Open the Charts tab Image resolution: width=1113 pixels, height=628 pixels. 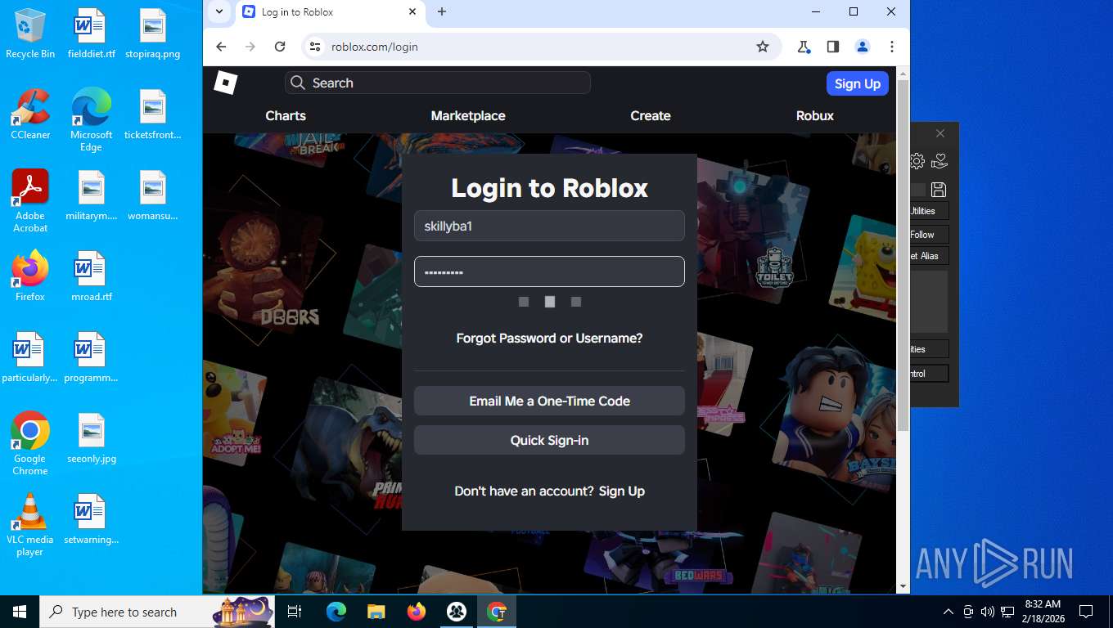[286, 116]
